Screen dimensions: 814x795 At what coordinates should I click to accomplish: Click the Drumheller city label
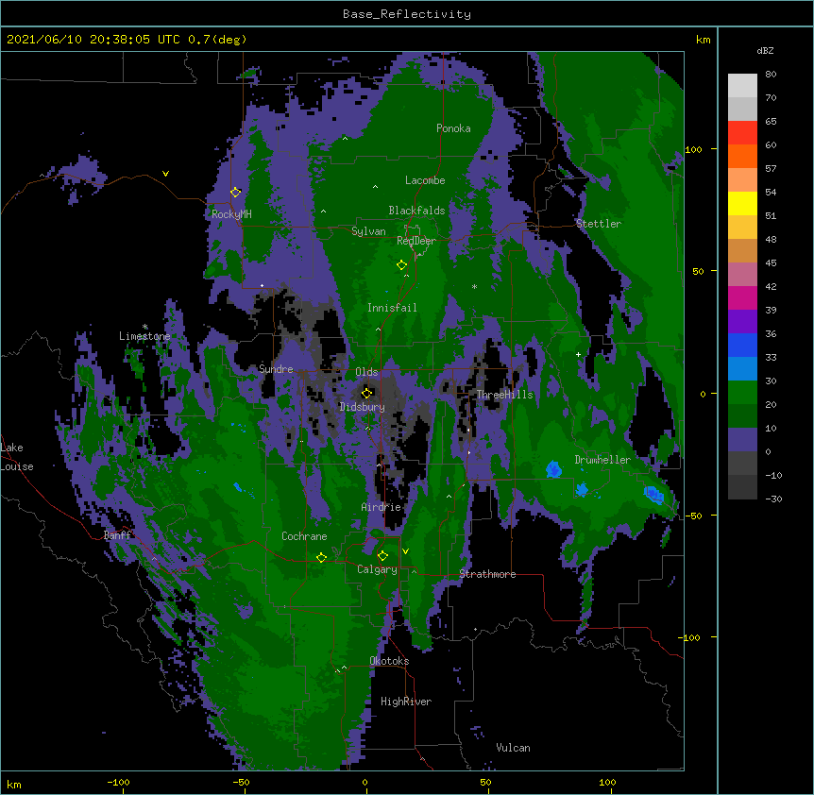tap(602, 460)
